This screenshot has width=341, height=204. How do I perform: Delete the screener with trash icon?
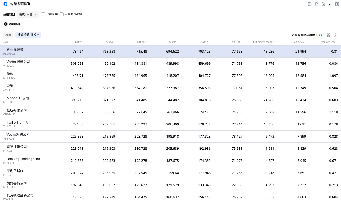click(x=323, y=4)
